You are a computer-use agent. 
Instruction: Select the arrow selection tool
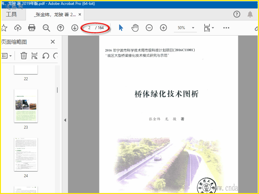click(x=121, y=28)
